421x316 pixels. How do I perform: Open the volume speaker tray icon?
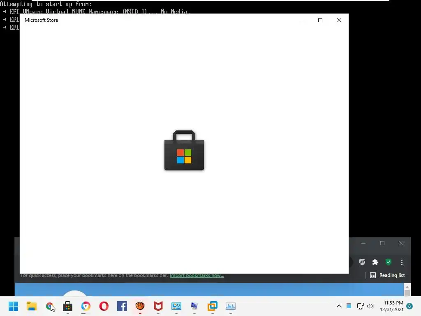370,306
